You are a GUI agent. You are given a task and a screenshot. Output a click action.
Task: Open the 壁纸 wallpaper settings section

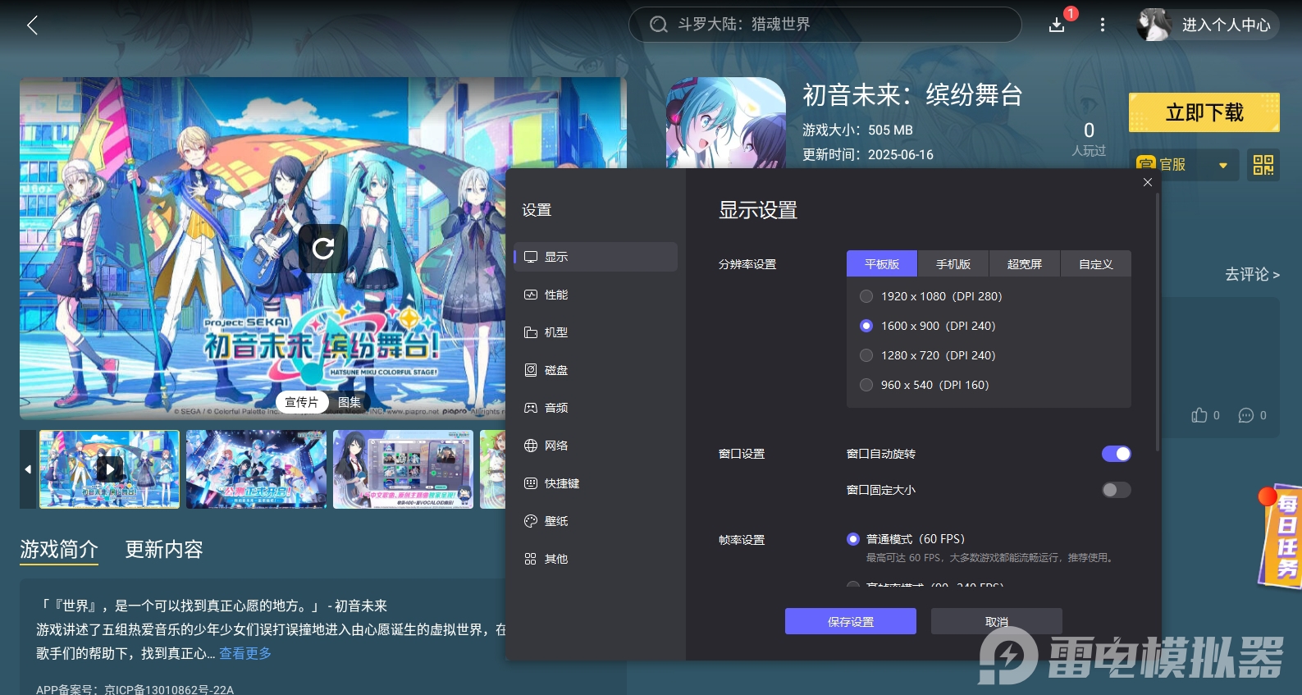coord(596,521)
